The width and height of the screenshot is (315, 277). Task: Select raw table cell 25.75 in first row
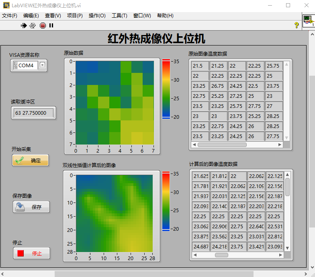[x=274, y=66]
